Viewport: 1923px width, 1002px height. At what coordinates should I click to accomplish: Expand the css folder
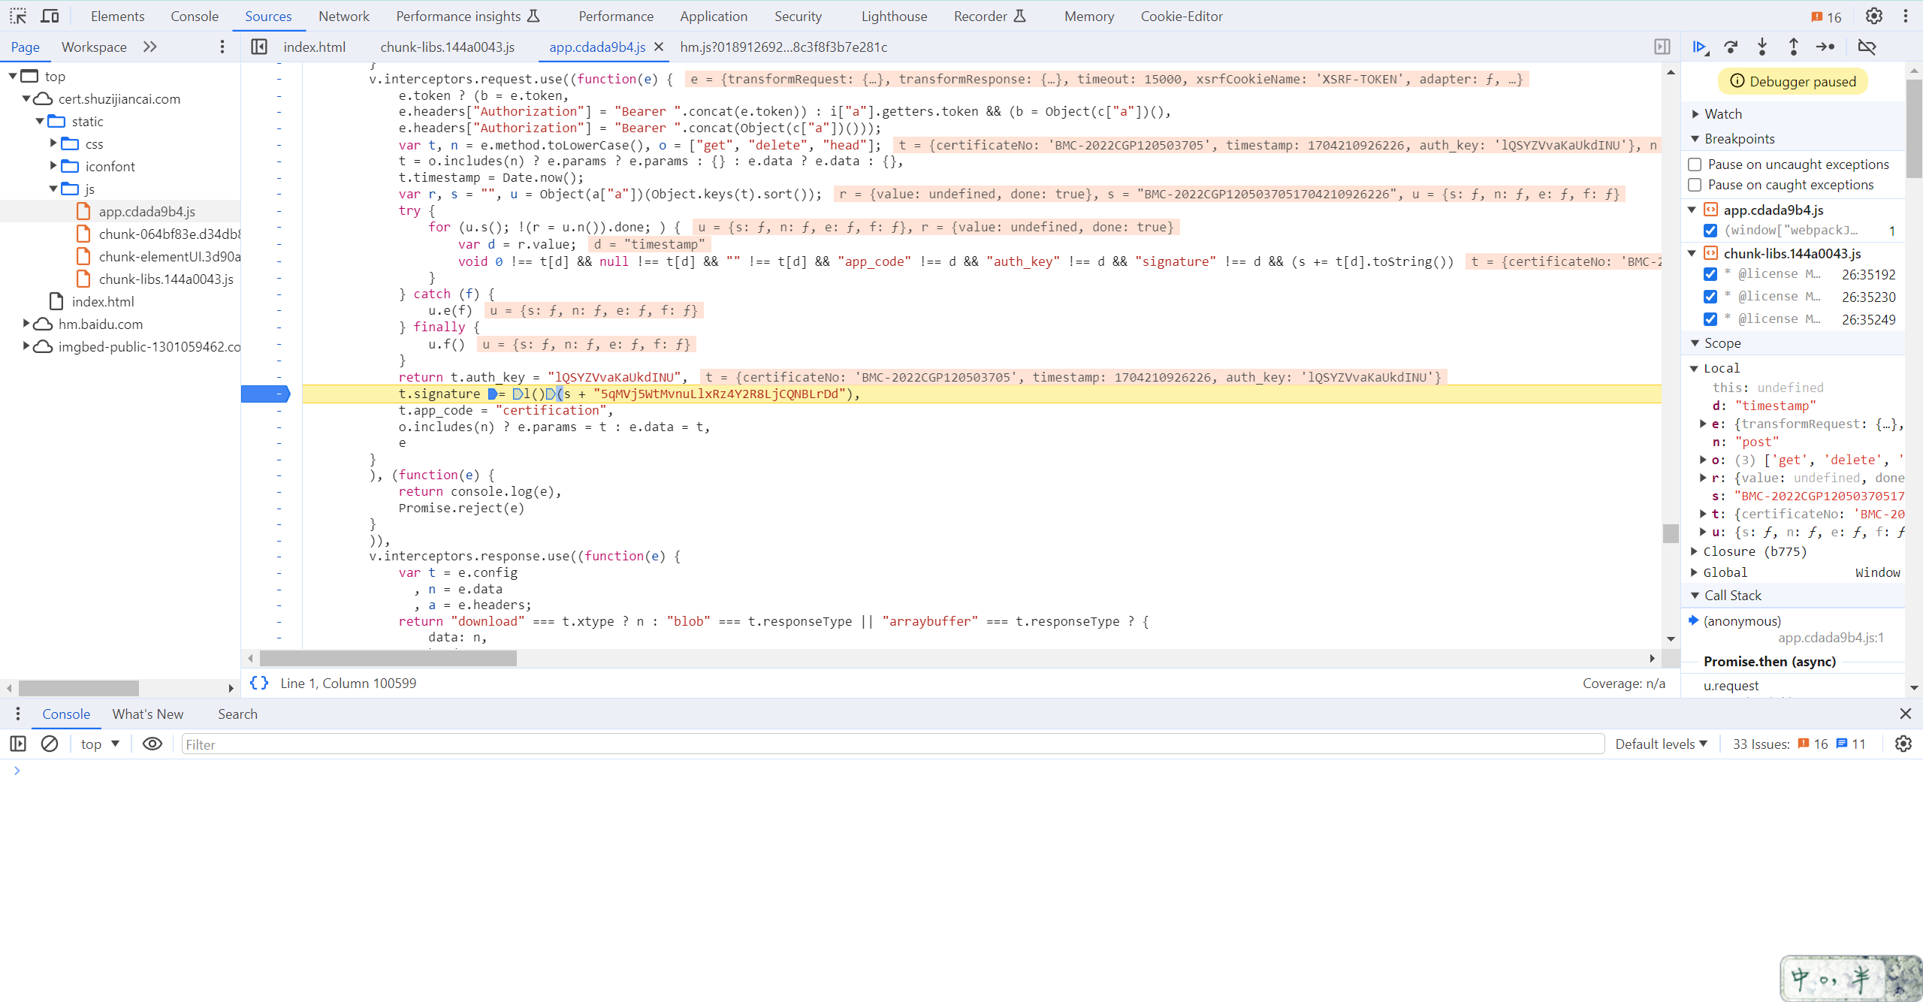point(53,143)
